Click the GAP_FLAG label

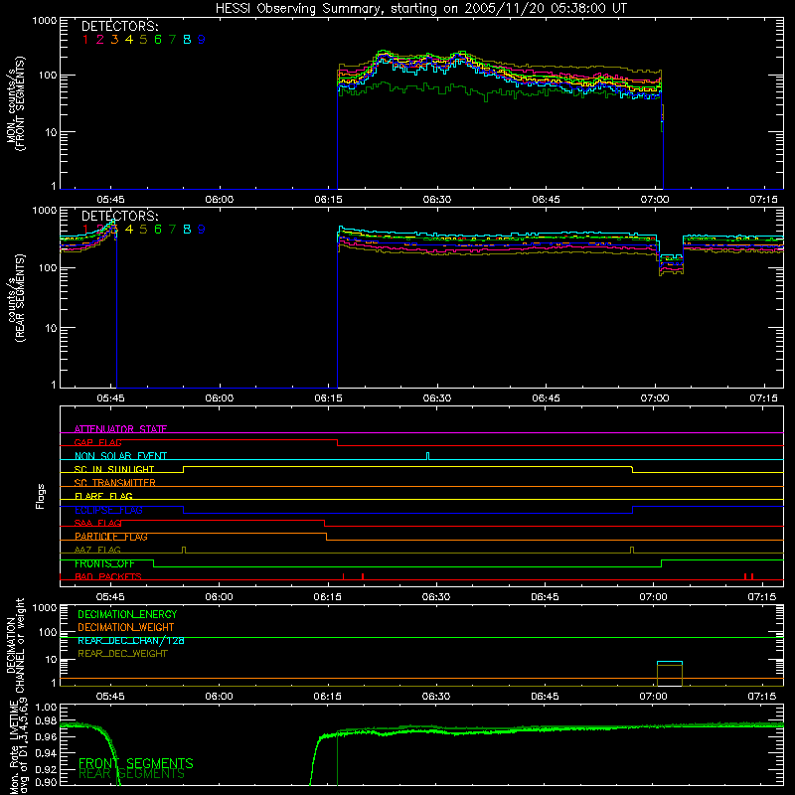(x=97, y=442)
